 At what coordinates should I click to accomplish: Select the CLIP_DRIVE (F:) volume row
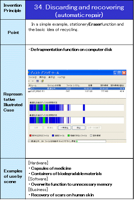click(x=76, y=91)
